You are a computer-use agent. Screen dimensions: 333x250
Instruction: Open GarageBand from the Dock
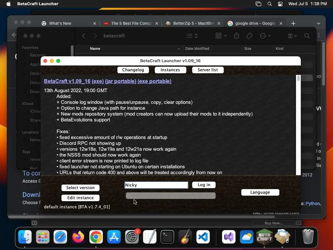point(185,237)
